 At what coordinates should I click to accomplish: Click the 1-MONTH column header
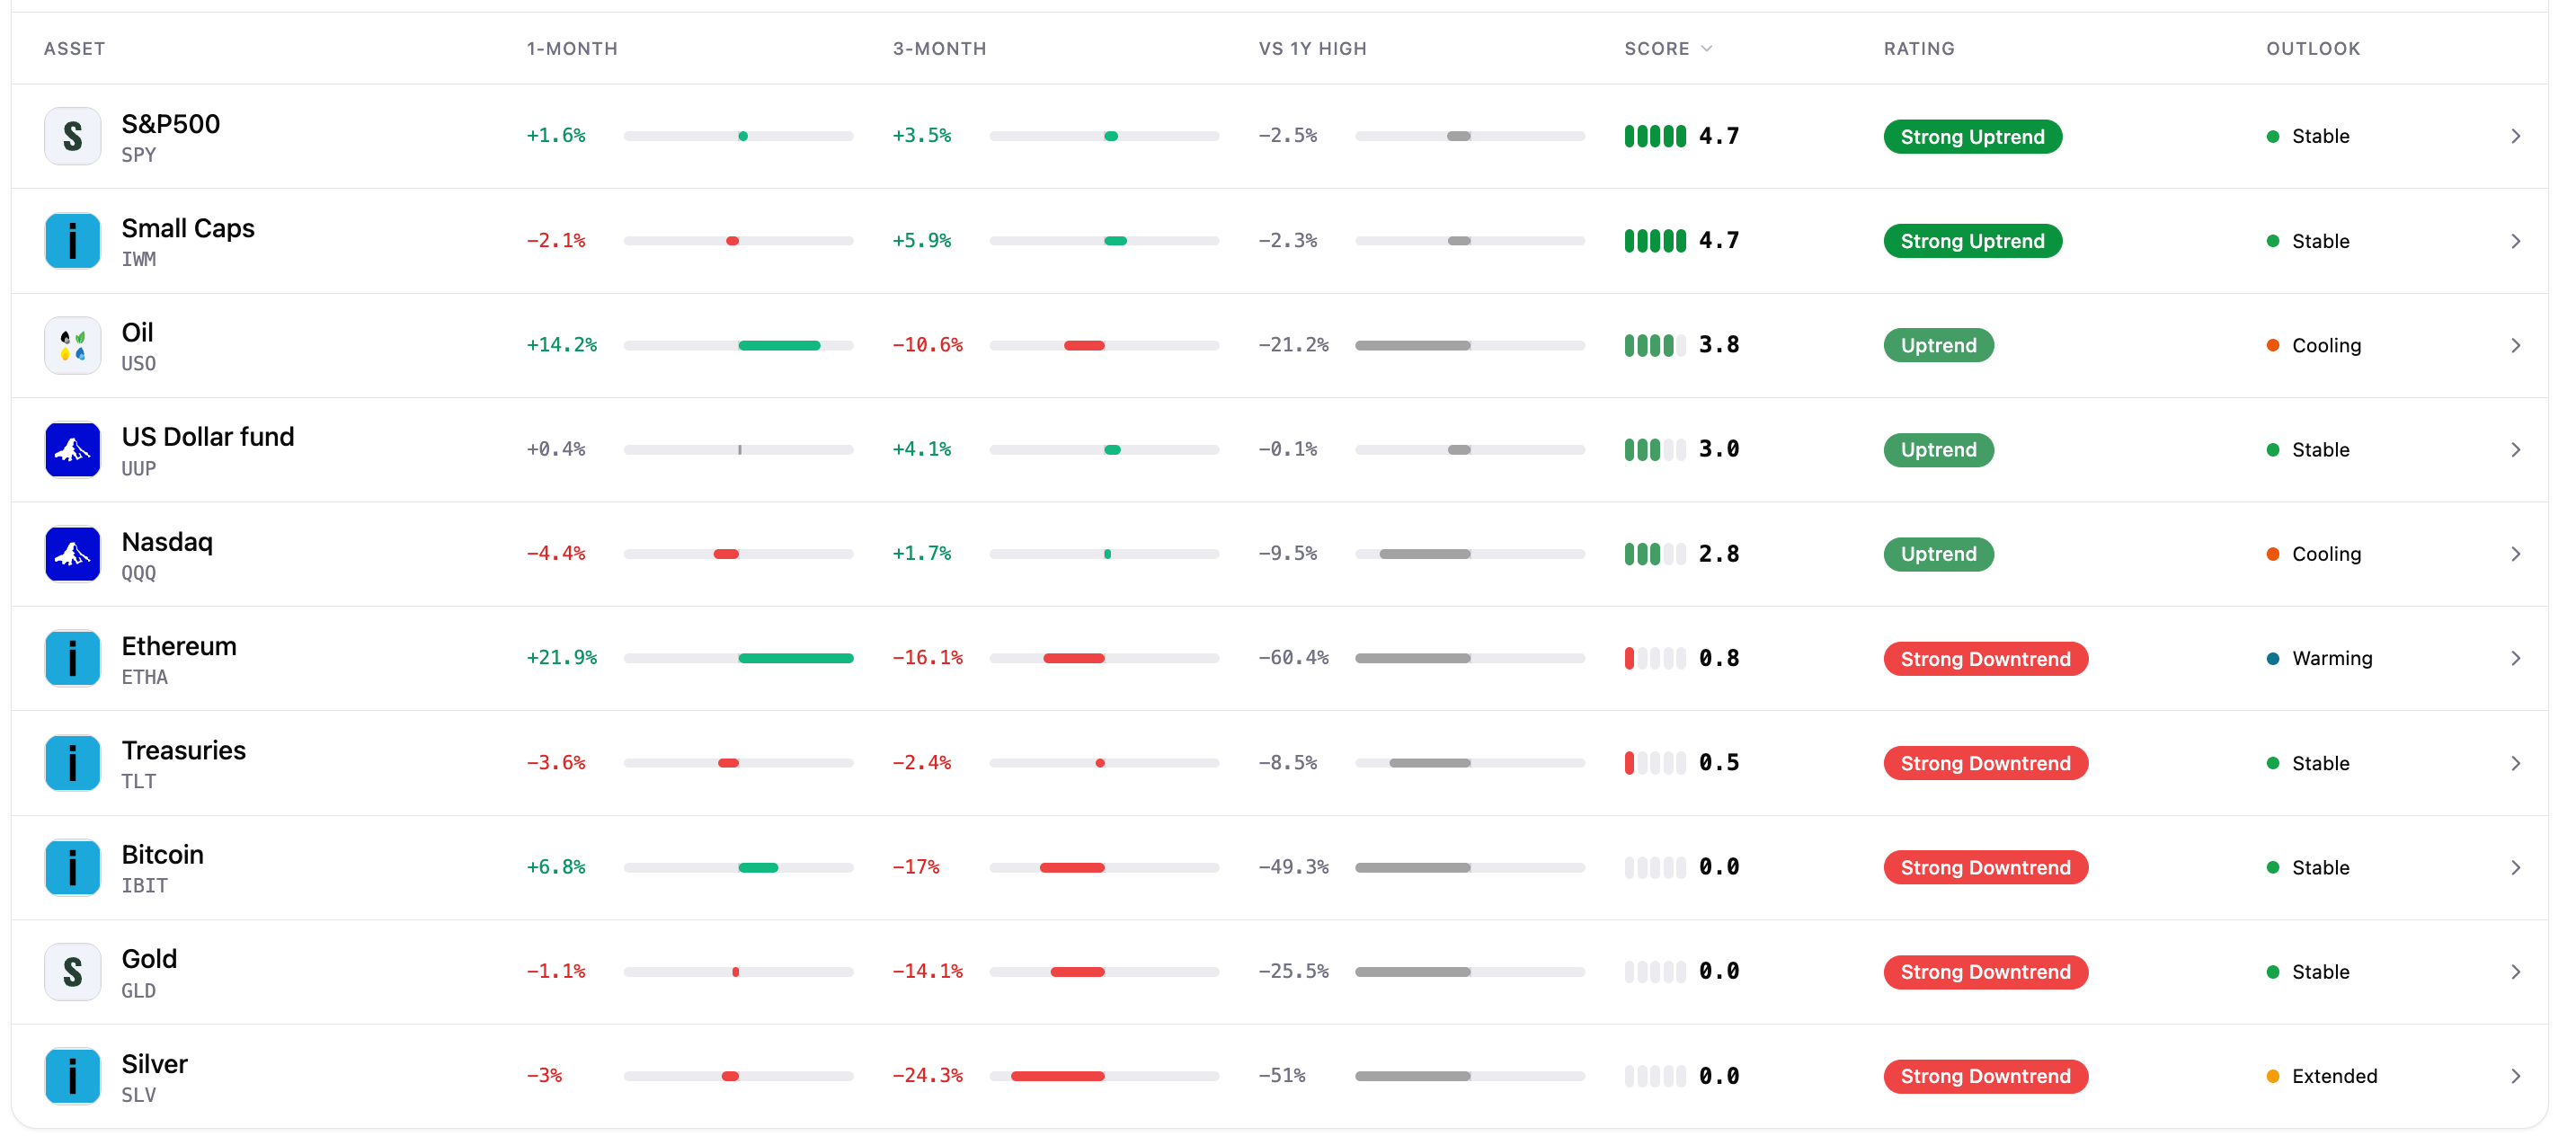coord(572,48)
